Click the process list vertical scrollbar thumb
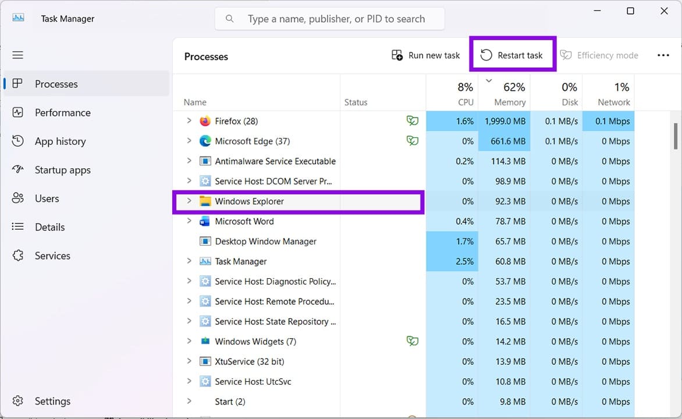 (676, 136)
